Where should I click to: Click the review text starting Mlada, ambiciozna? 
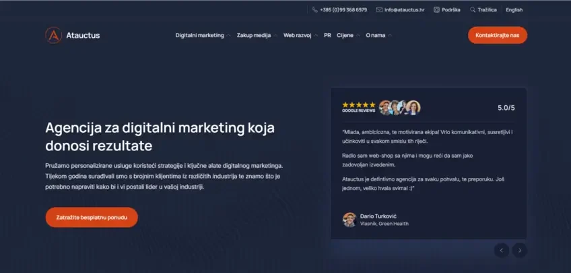[x=428, y=136]
